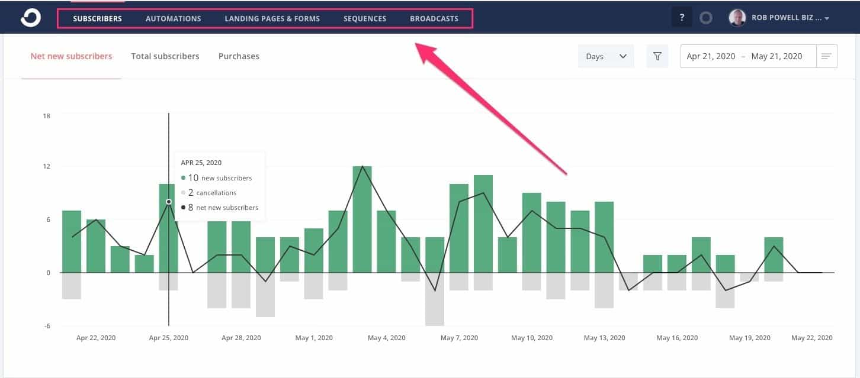Click the circular notification icon in the header
Image resolution: width=860 pixels, height=378 pixels.
click(x=706, y=18)
